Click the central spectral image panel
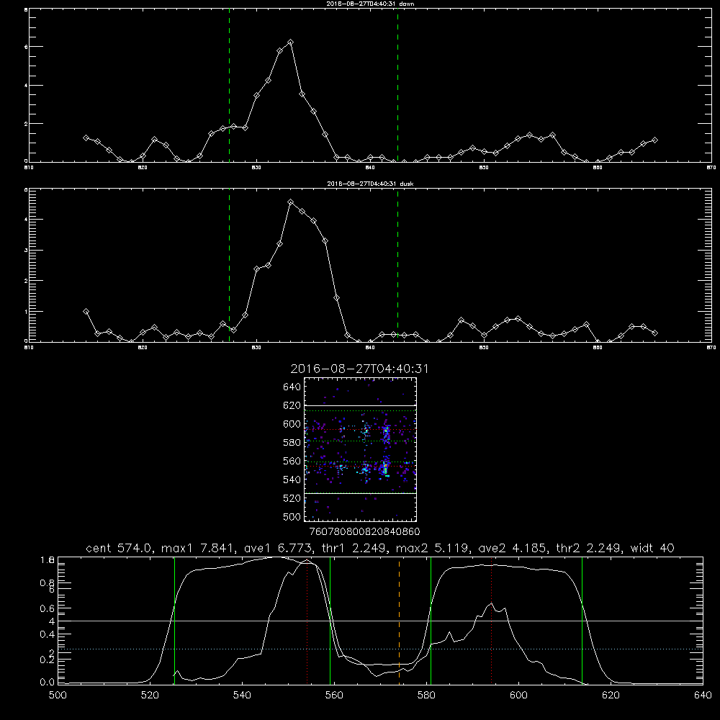 click(360, 449)
